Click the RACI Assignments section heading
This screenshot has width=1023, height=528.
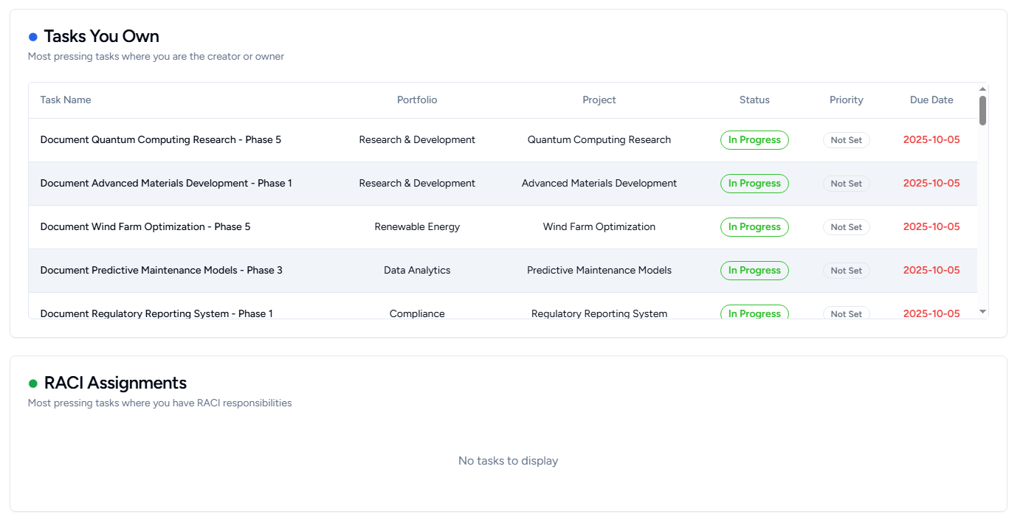pyautogui.click(x=115, y=383)
